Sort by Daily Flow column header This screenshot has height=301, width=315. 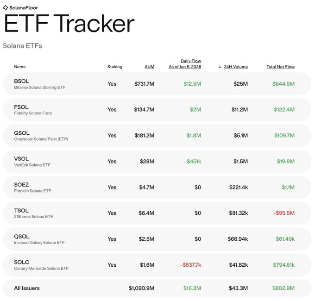pos(185,64)
